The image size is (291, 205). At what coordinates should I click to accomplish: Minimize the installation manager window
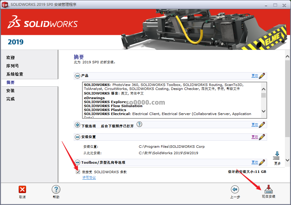266,5
